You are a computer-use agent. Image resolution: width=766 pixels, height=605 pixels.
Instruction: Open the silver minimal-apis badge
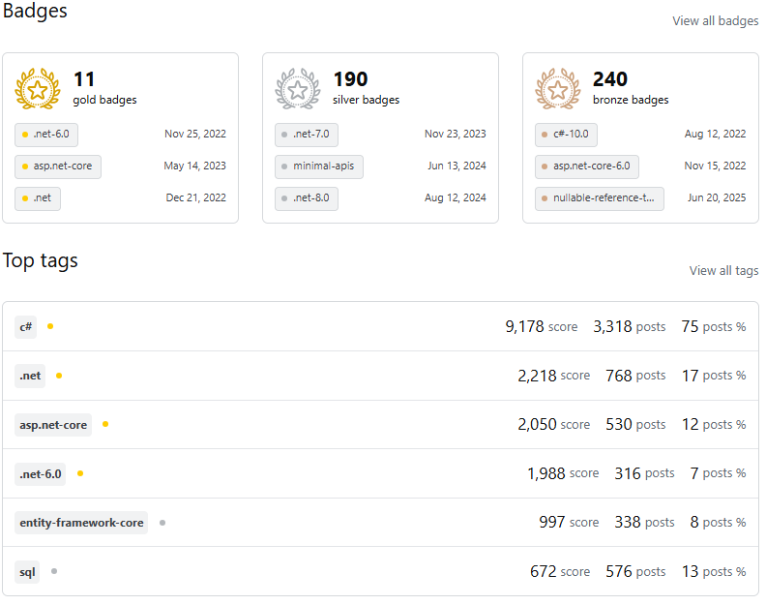(x=319, y=166)
